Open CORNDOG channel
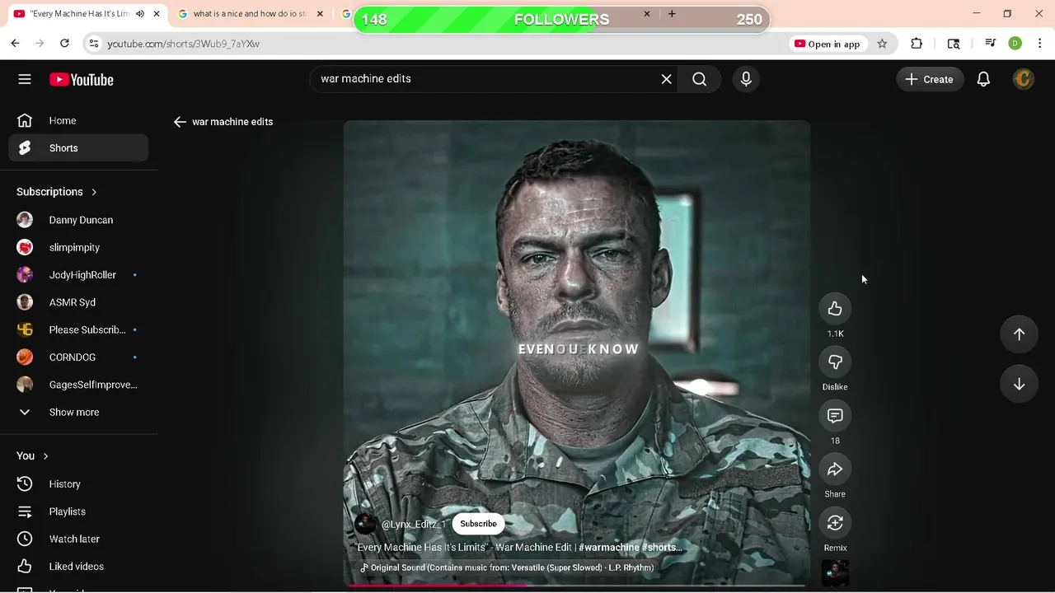The image size is (1055, 593). 78,357
